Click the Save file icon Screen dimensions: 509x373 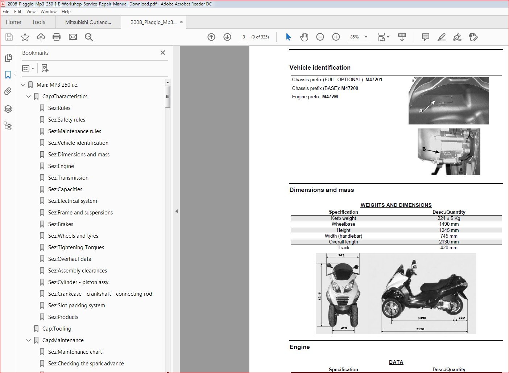(x=9, y=37)
